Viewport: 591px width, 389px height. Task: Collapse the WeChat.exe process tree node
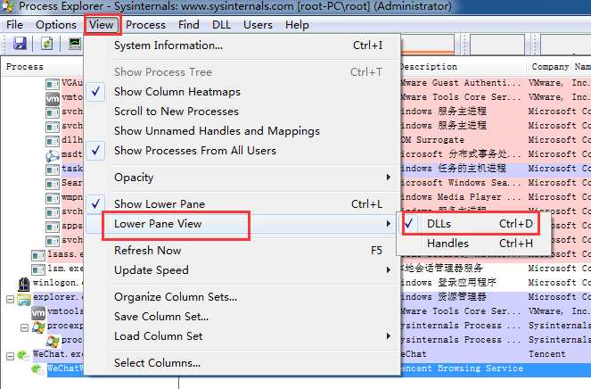11,356
